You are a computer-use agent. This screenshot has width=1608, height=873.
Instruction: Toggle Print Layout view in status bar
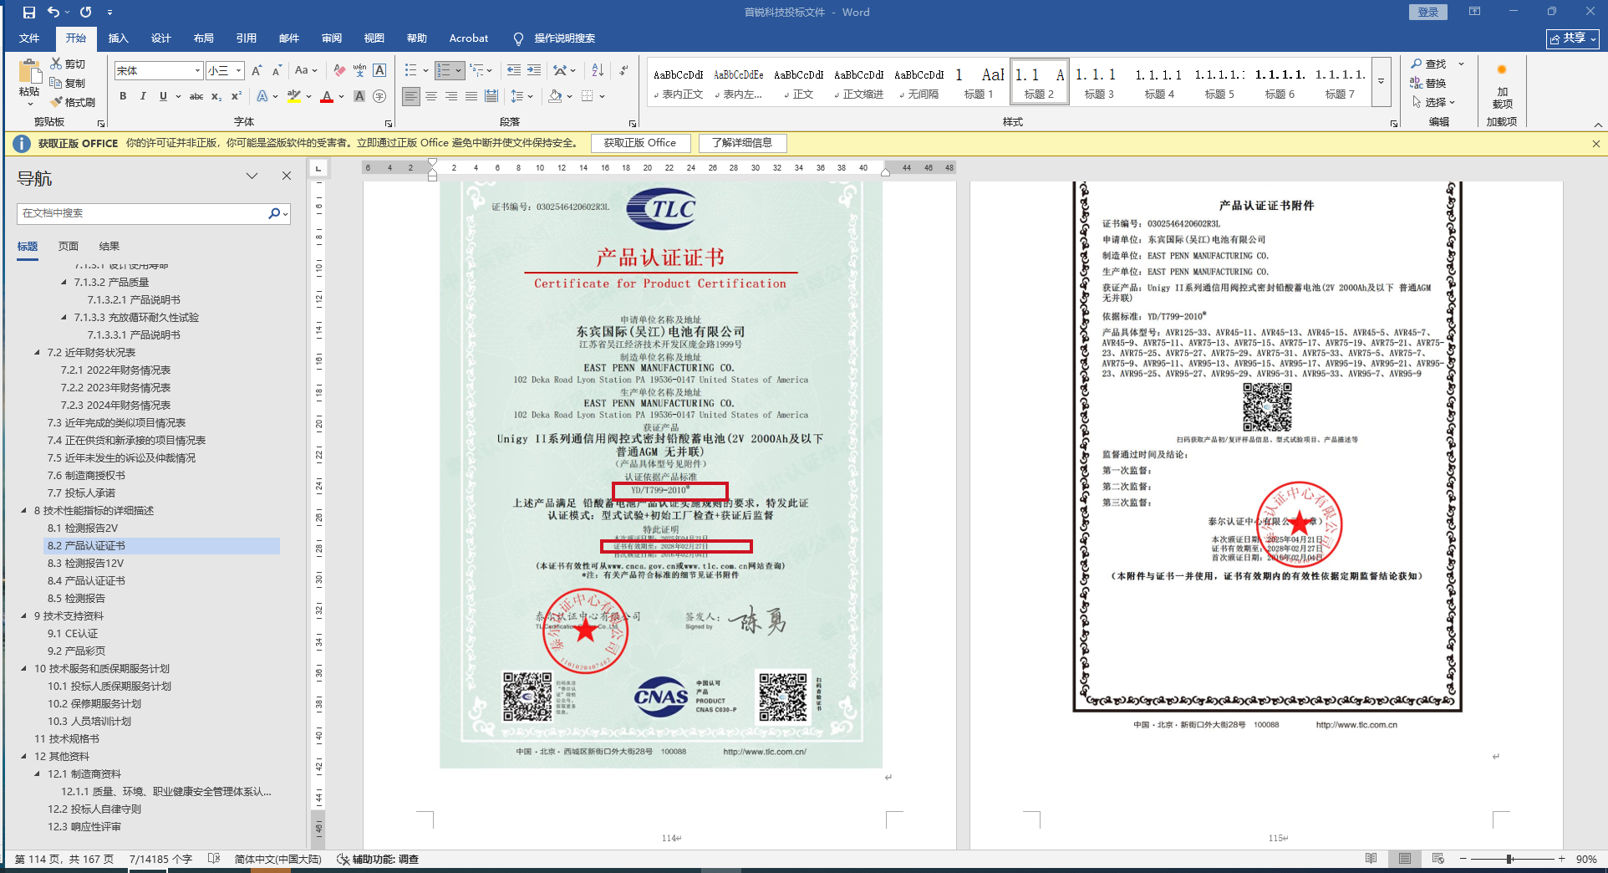click(1405, 859)
